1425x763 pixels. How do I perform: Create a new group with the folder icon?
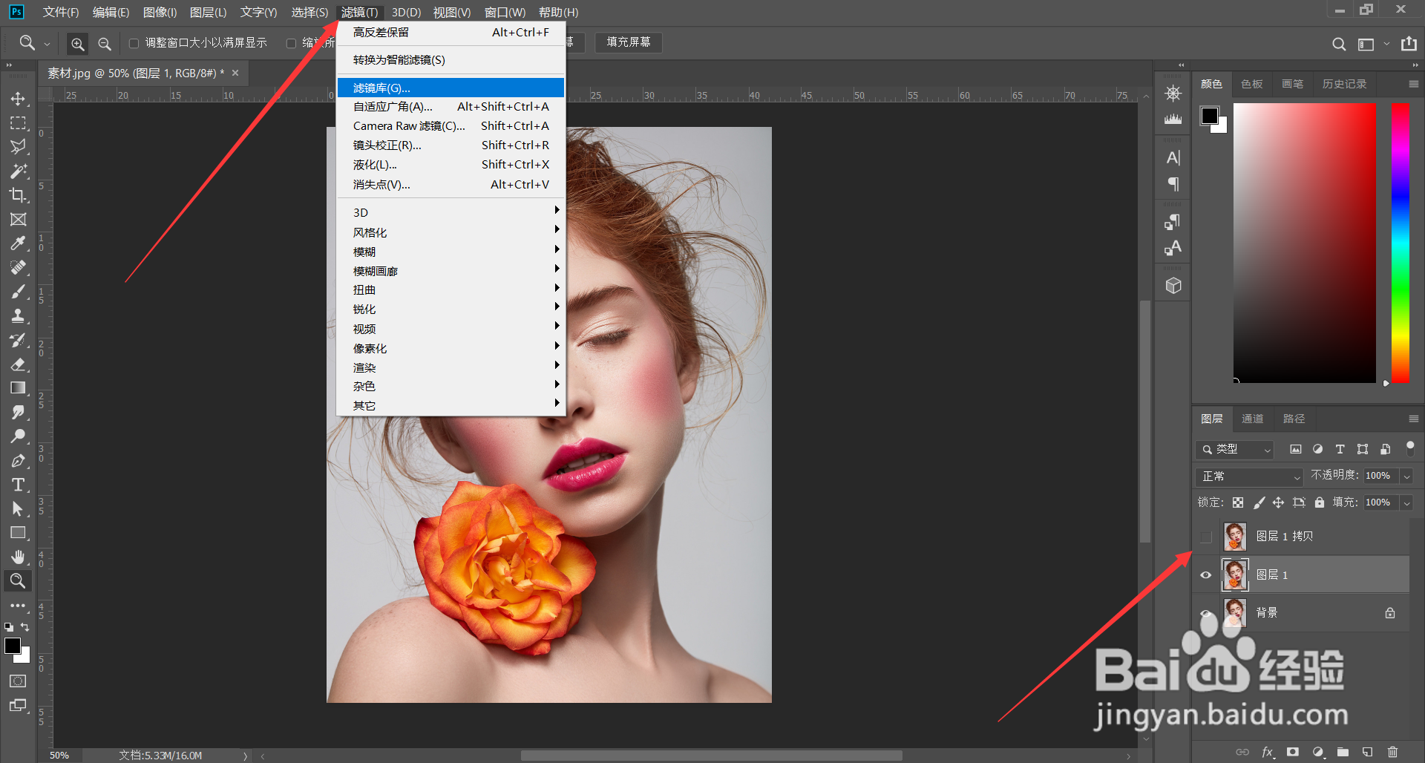pyautogui.click(x=1343, y=752)
